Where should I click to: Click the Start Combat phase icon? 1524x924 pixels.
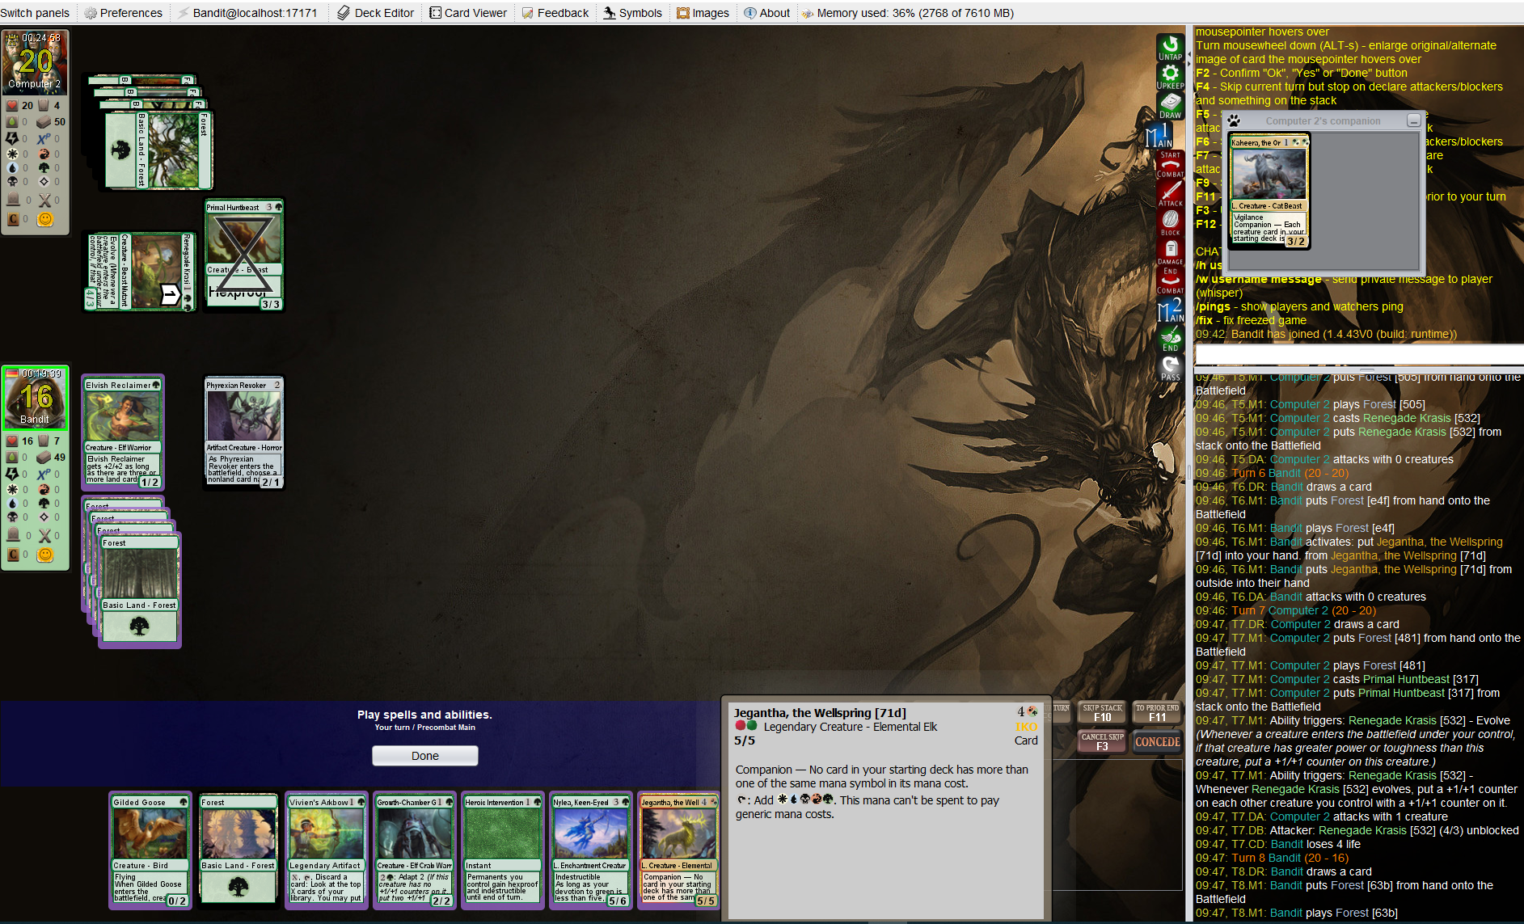(x=1170, y=164)
